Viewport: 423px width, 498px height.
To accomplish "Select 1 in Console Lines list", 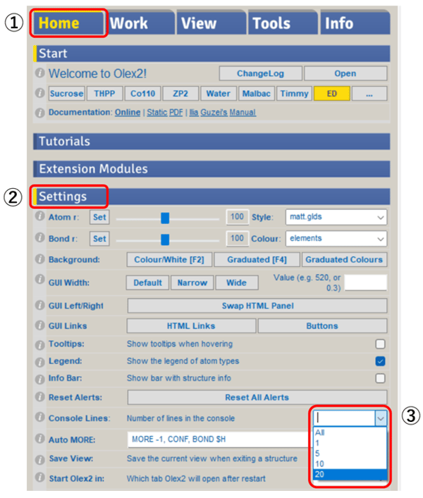I will pos(350,443).
